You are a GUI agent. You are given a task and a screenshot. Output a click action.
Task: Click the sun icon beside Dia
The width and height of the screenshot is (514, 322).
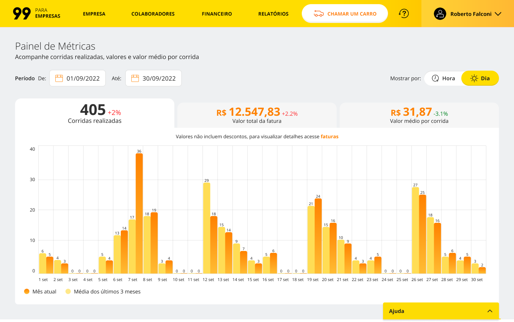pyautogui.click(x=474, y=78)
